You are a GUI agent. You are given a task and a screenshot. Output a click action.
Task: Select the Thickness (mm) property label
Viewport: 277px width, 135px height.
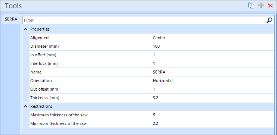click(45, 98)
